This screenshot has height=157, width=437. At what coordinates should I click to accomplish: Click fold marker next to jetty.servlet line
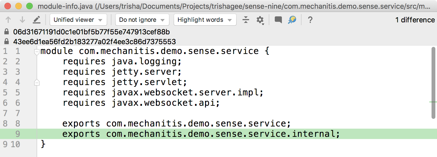(37, 82)
